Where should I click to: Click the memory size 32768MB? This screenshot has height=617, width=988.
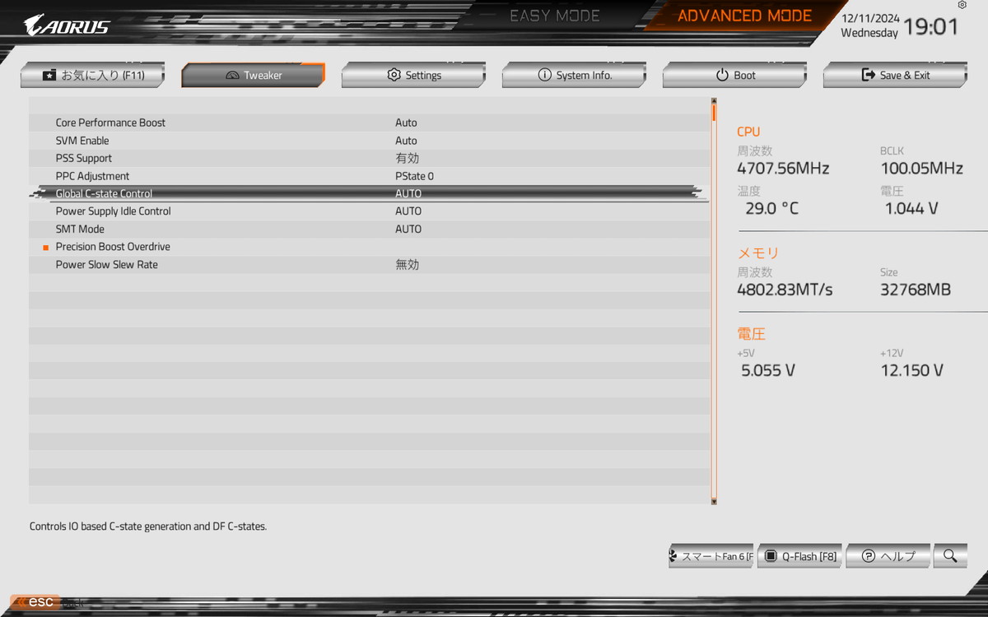[915, 290]
